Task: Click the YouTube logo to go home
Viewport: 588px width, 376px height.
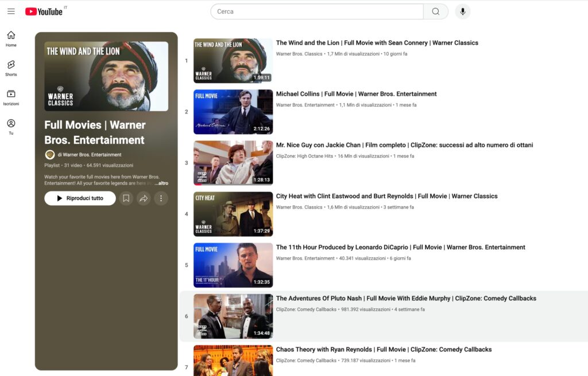Action: pos(43,11)
